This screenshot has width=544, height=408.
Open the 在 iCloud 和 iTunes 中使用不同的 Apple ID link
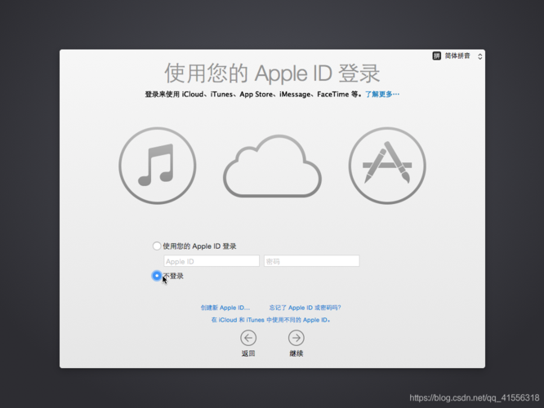[270, 320]
